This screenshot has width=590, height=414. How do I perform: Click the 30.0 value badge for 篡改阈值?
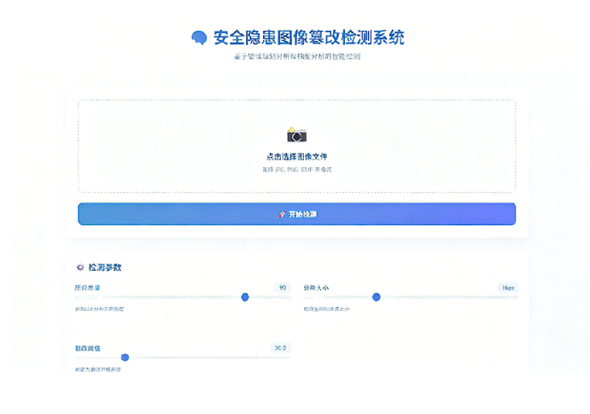tap(280, 347)
